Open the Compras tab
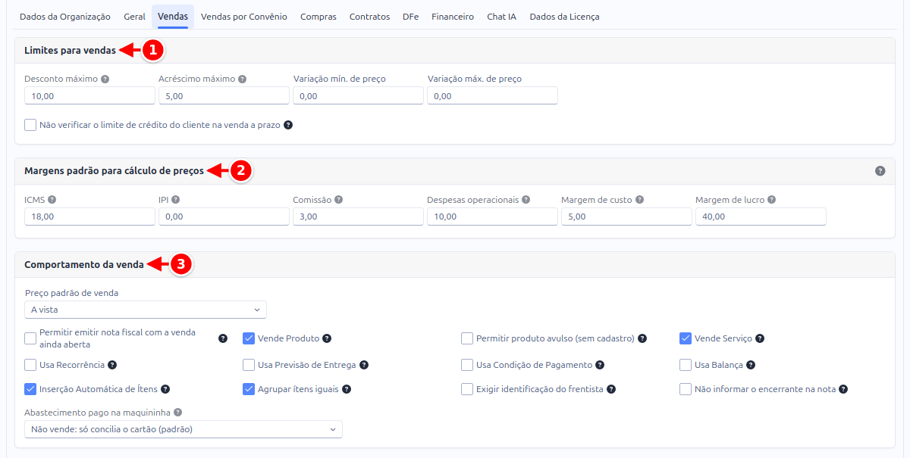 click(318, 17)
